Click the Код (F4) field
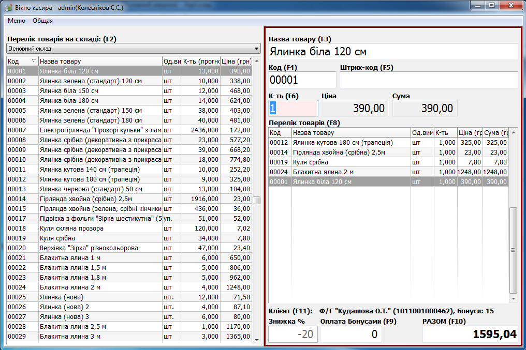Image resolution: width=526 pixels, height=350 pixels. (302, 80)
